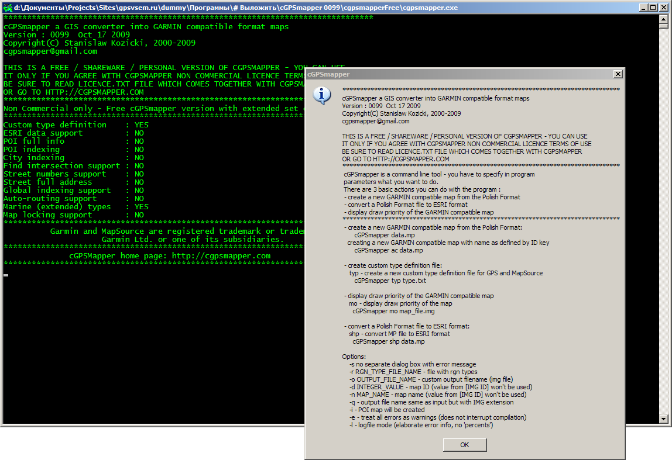The width and height of the screenshot is (672, 460).
Task: Click 'cgpsmapper@gmail.com' in the dialog
Action: 375,121
